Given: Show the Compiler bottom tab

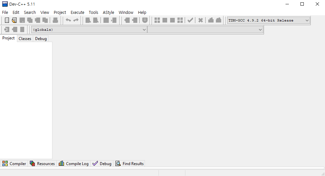Looking at the screenshot, I should coord(14,163).
